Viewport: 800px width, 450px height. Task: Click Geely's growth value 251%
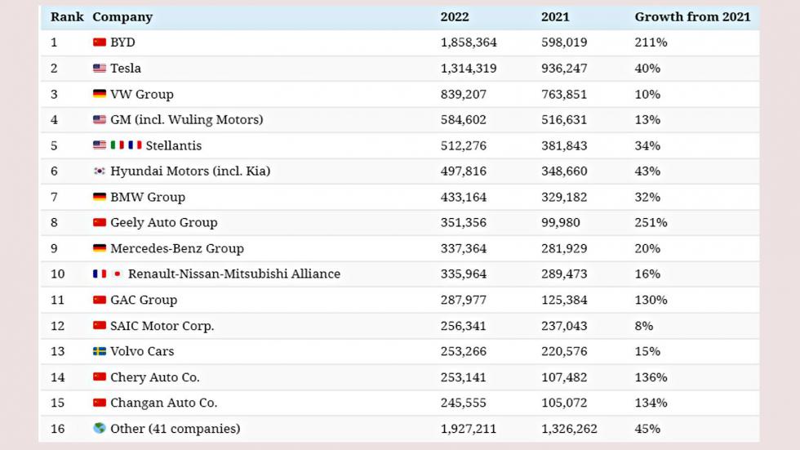point(651,222)
